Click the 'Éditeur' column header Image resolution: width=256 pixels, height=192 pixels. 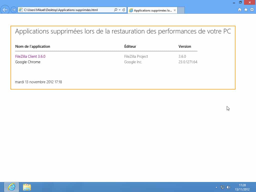(x=130, y=46)
